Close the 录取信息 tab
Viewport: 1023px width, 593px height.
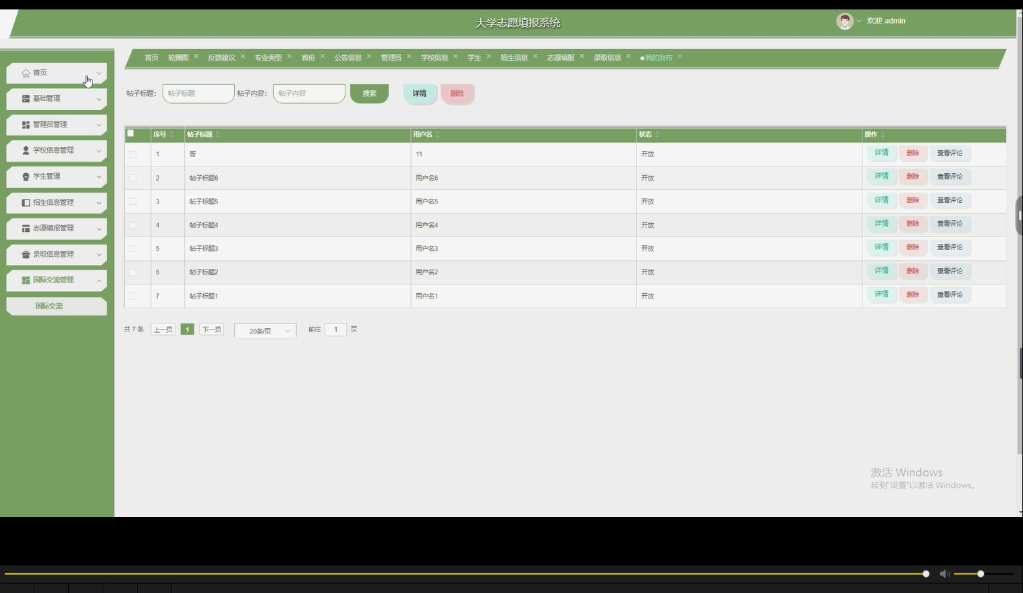tap(628, 57)
